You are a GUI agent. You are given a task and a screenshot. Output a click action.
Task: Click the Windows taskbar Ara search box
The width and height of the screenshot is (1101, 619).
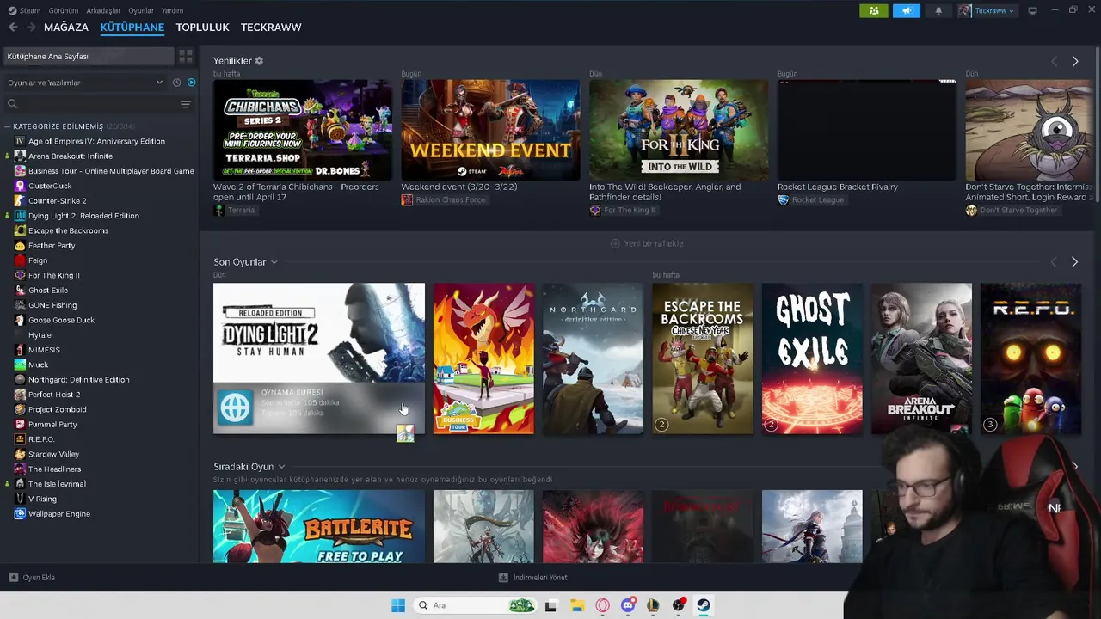pyautogui.click(x=475, y=605)
